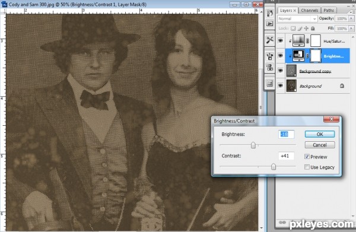Open the Clone Source panel icon
The height and width of the screenshot is (232, 356).
[x=269, y=67]
